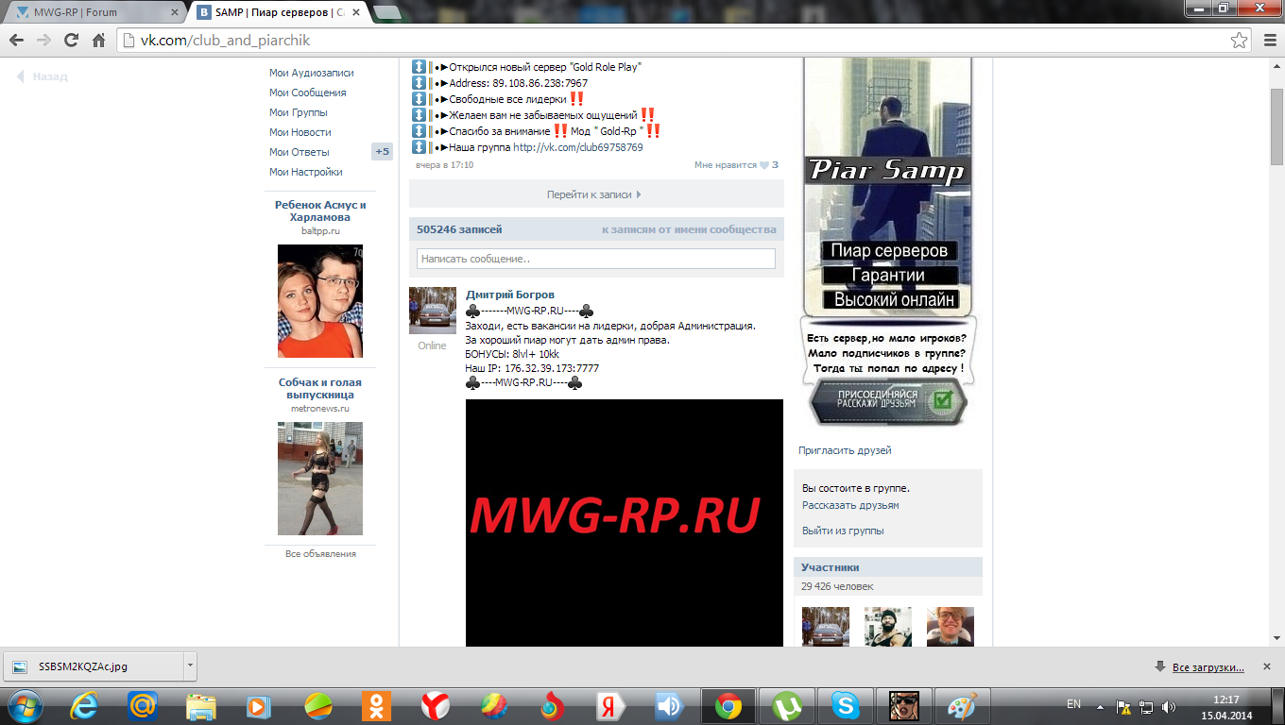Open the ad Ребенок Асмус и Харламова
This screenshot has width=1285, height=725.
[320, 211]
